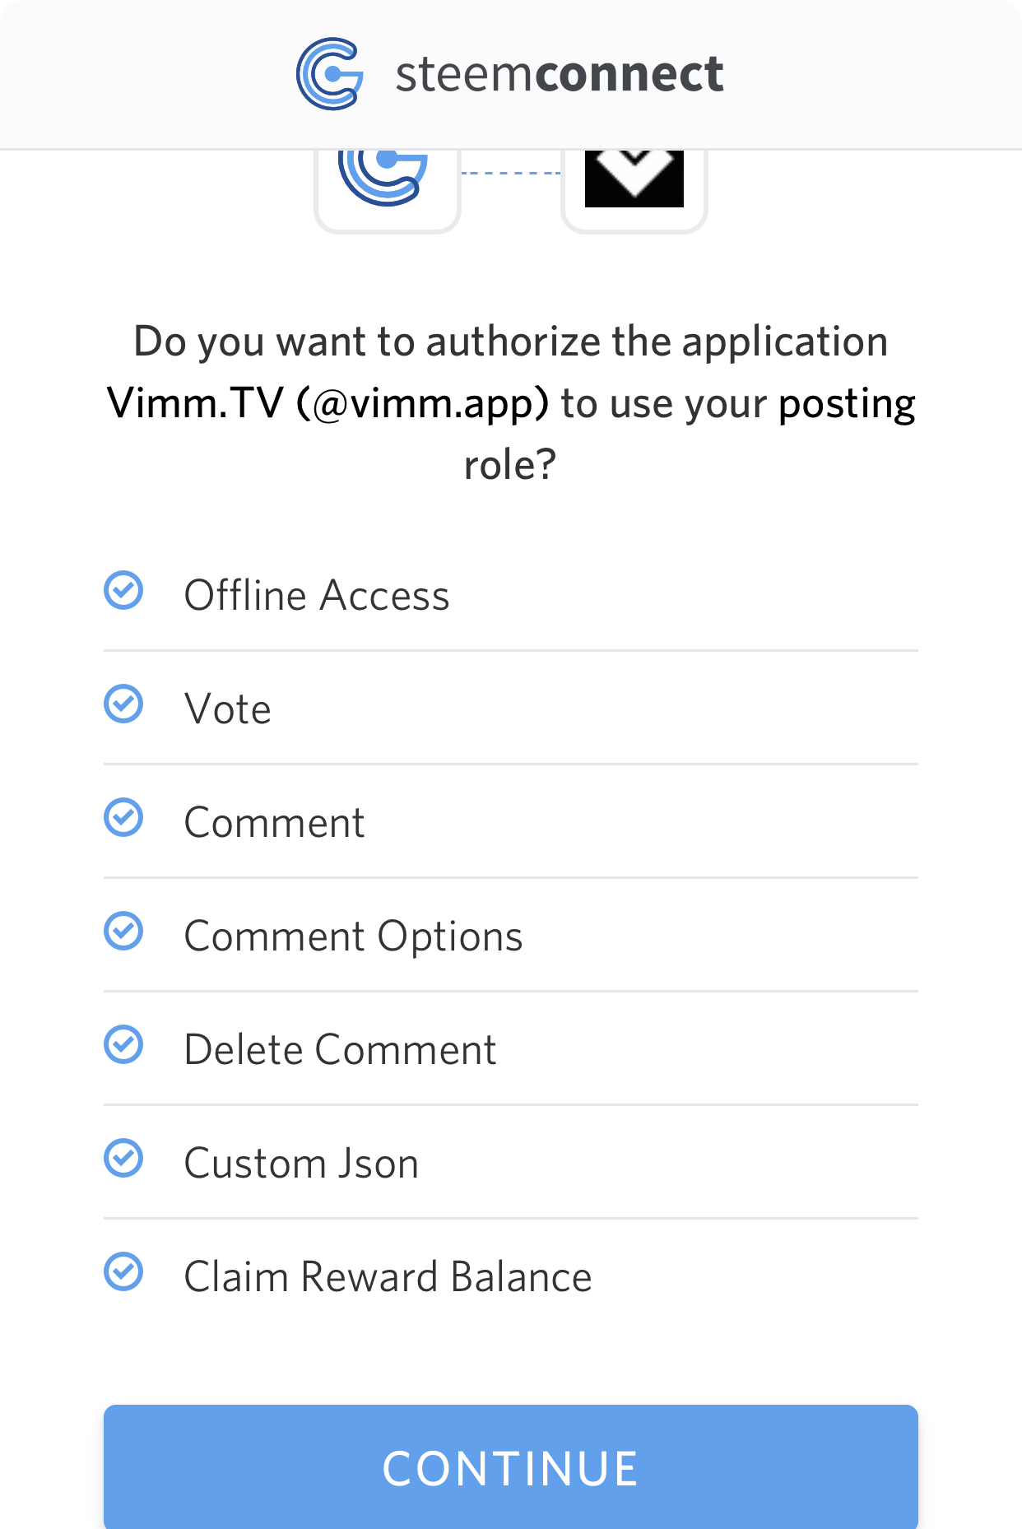Click the steemconnect header title text
This screenshot has width=1022, height=1529.
pyautogui.click(x=560, y=74)
